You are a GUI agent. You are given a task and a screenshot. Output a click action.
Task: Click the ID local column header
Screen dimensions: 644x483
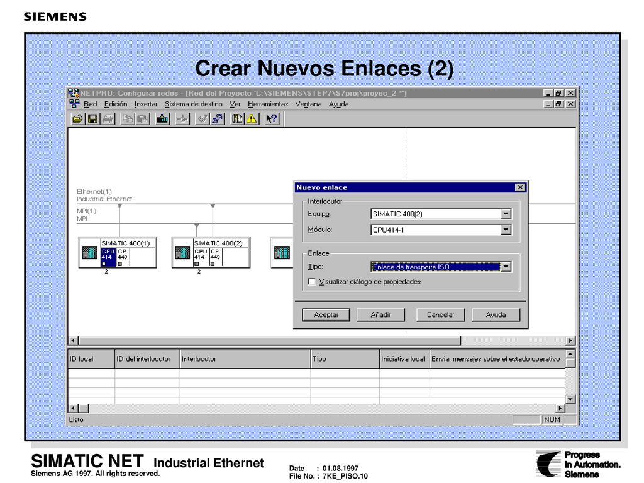(x=91, y=359)
